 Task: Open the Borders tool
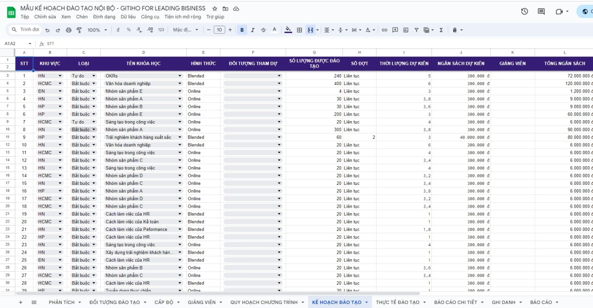tap(299, 30)
